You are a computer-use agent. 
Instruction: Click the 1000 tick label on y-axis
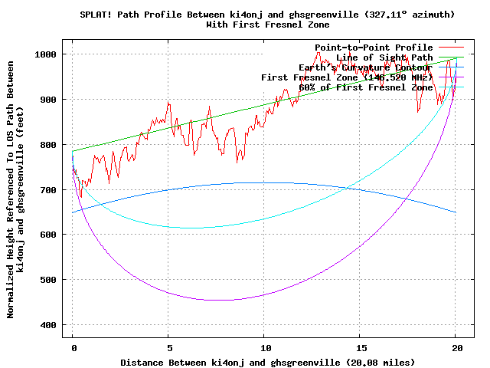(x=47, y=54)
